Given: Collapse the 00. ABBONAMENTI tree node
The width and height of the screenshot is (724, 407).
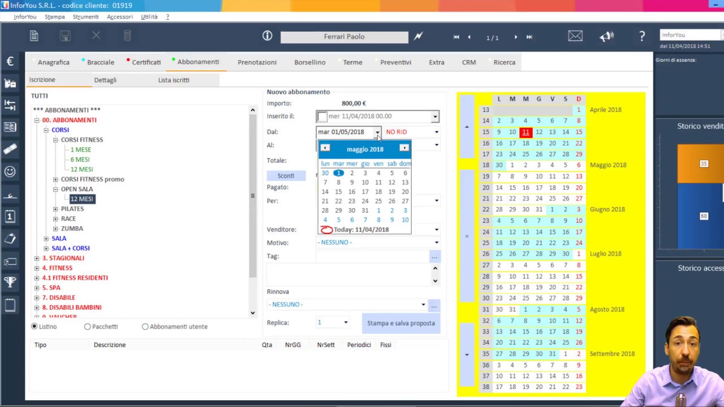Looking at the screenshot, I should pos(37,120).
